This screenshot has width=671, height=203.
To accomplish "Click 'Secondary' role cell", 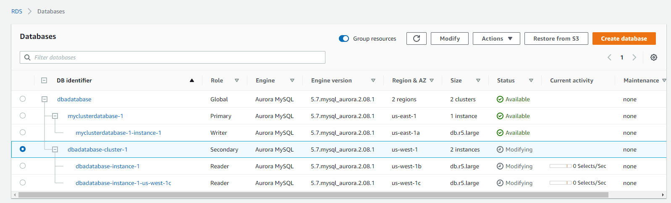I will coord(224,149).
